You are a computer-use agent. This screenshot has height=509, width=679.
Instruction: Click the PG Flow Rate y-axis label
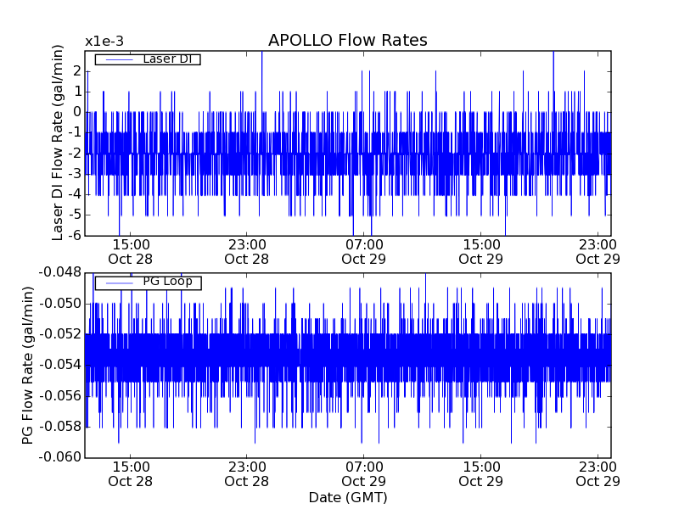[x=28, y=365]
